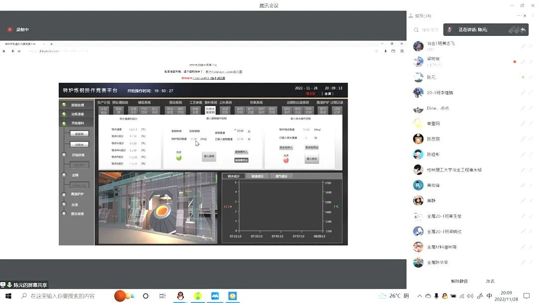This screenshot has width=538, height=303.
Task: Click the member search field
Action: point(429,30)
